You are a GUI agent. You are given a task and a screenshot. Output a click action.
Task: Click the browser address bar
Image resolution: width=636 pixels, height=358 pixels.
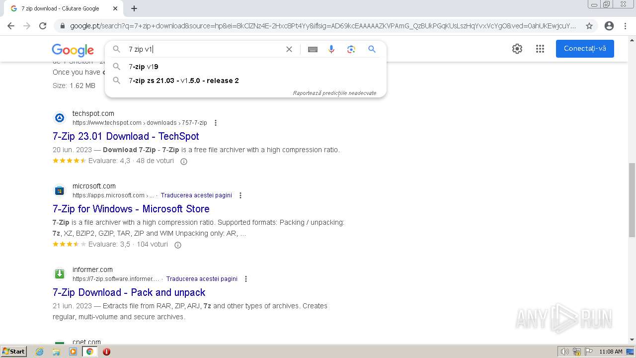pyautogui.click(x=323, y=26)
